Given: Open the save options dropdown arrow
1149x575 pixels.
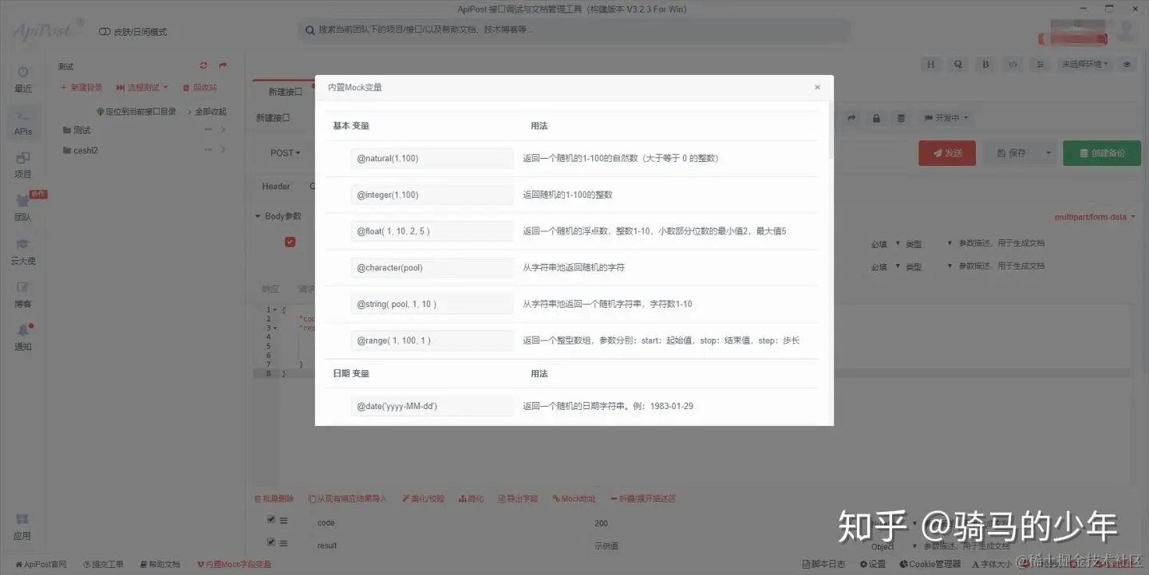Looking at the screenshot, I should coord(1048,153).
